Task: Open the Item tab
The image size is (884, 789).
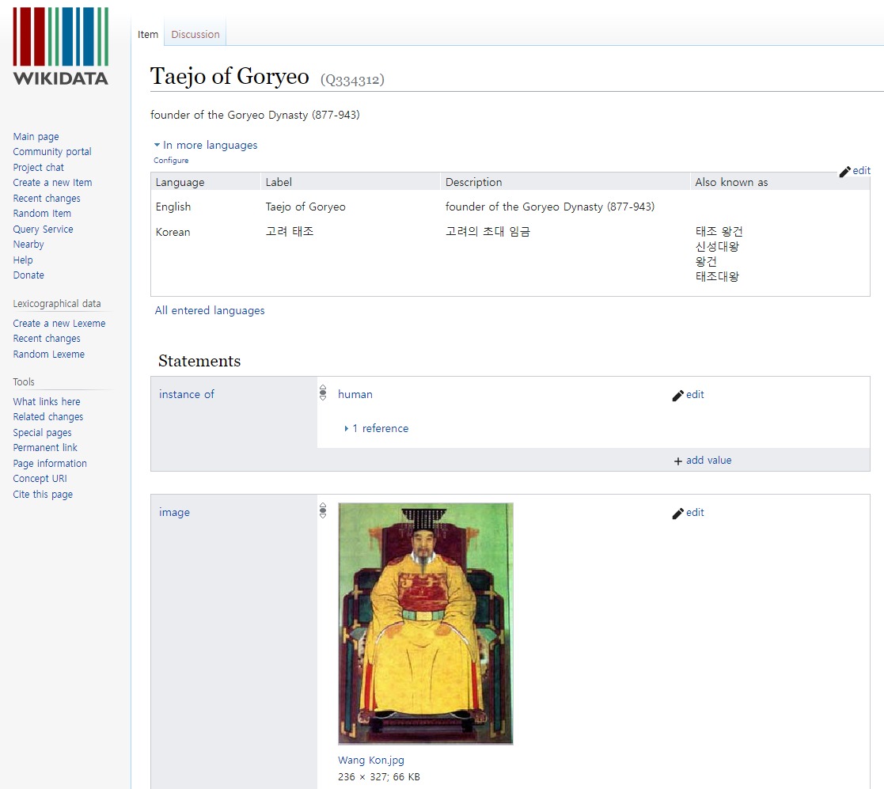Action: [x=148, y=34]
